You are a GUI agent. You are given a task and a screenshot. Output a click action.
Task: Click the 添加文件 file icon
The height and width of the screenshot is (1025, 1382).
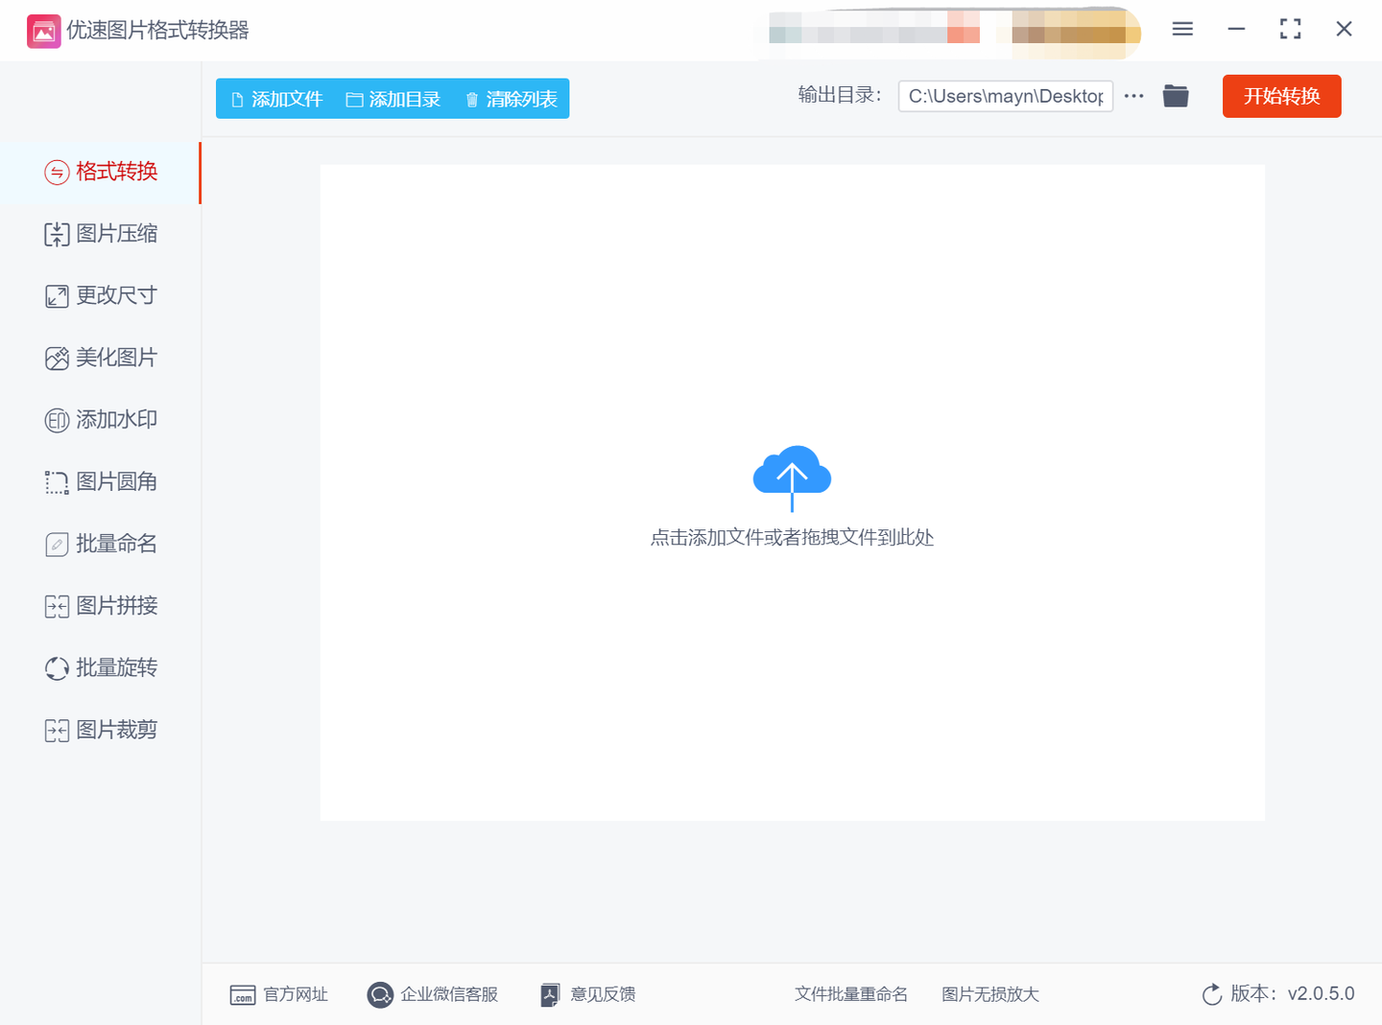tap(237, 100)
